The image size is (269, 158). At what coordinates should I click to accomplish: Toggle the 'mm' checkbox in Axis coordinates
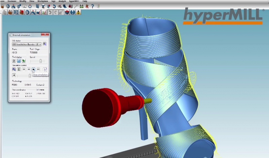(x=37, y=90)
